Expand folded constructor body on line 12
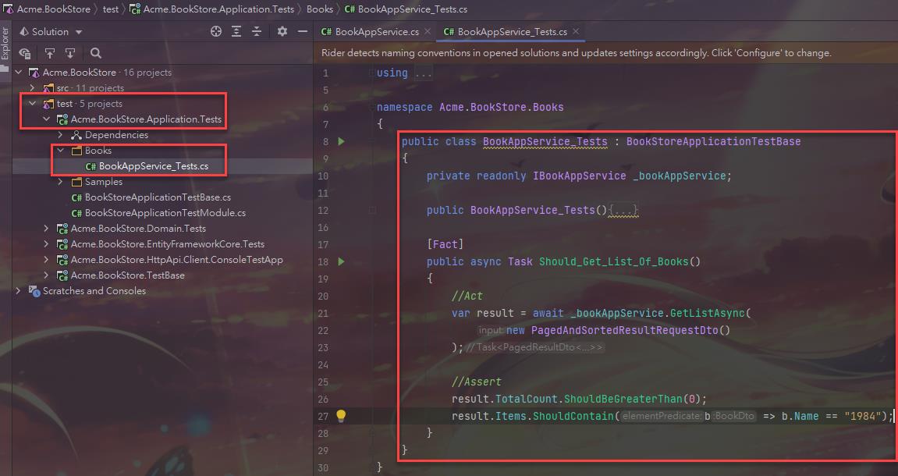 (624, 211)
